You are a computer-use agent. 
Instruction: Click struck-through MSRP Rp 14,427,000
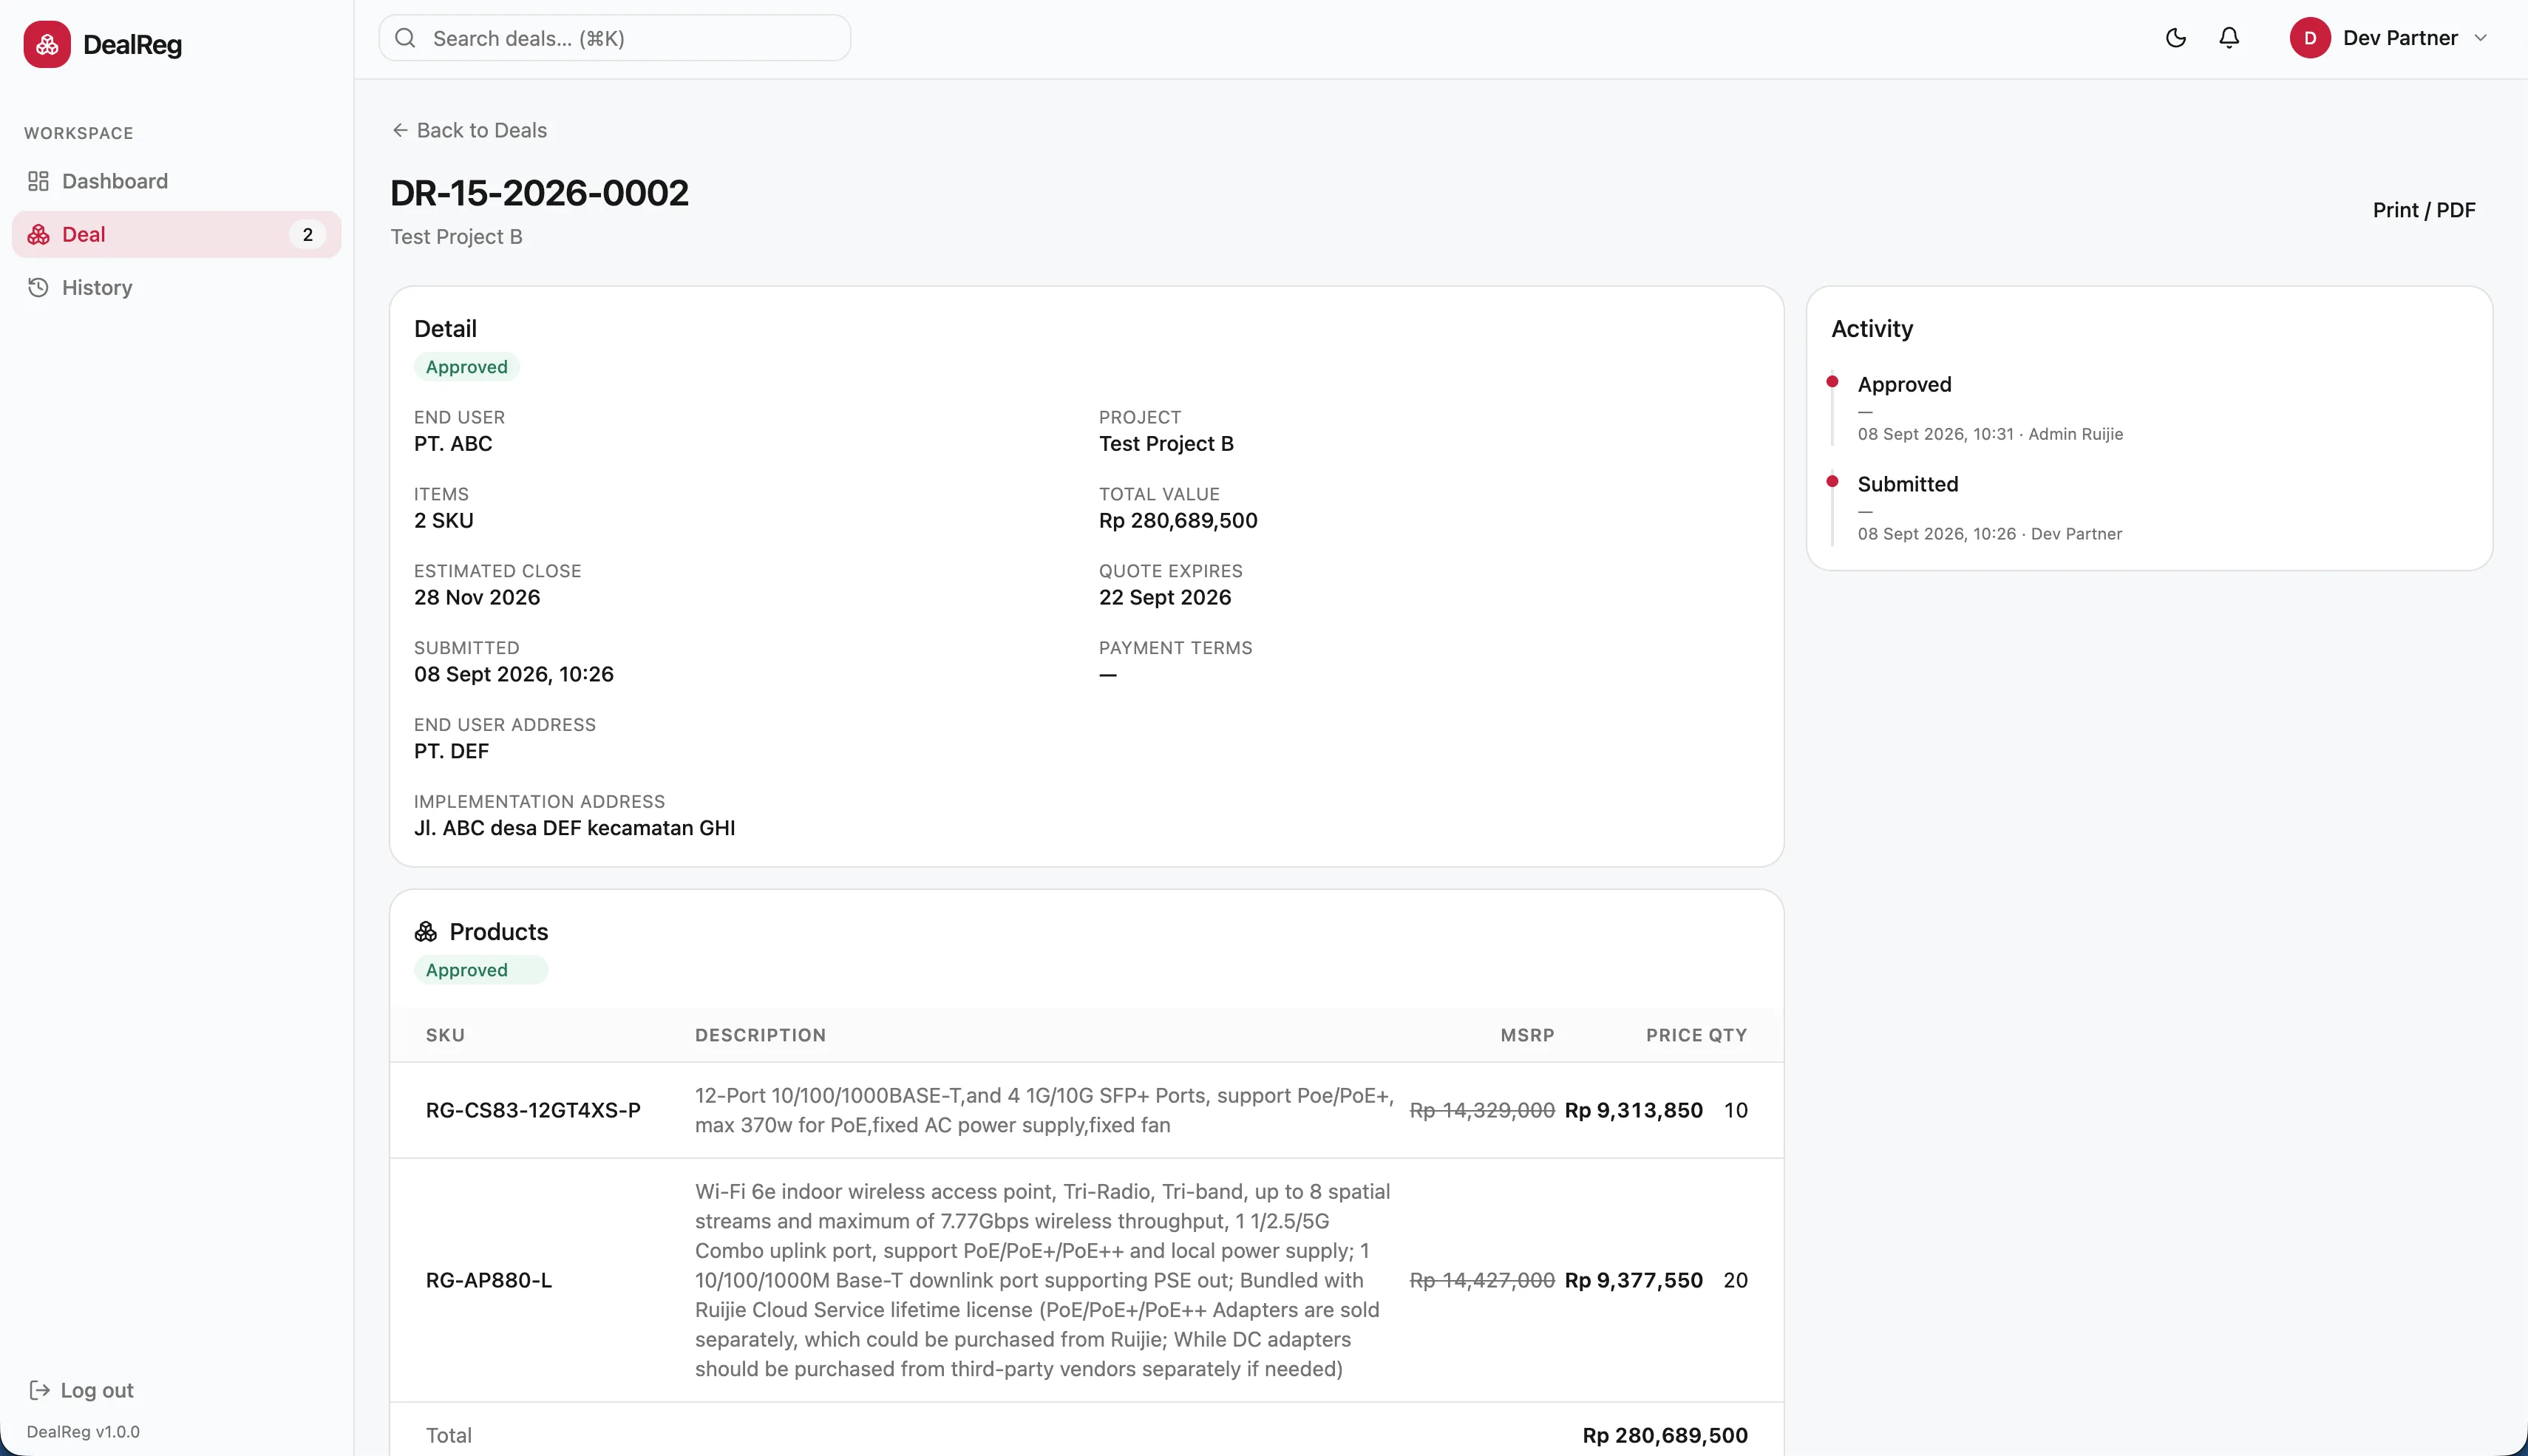tap(1482, 1280)
